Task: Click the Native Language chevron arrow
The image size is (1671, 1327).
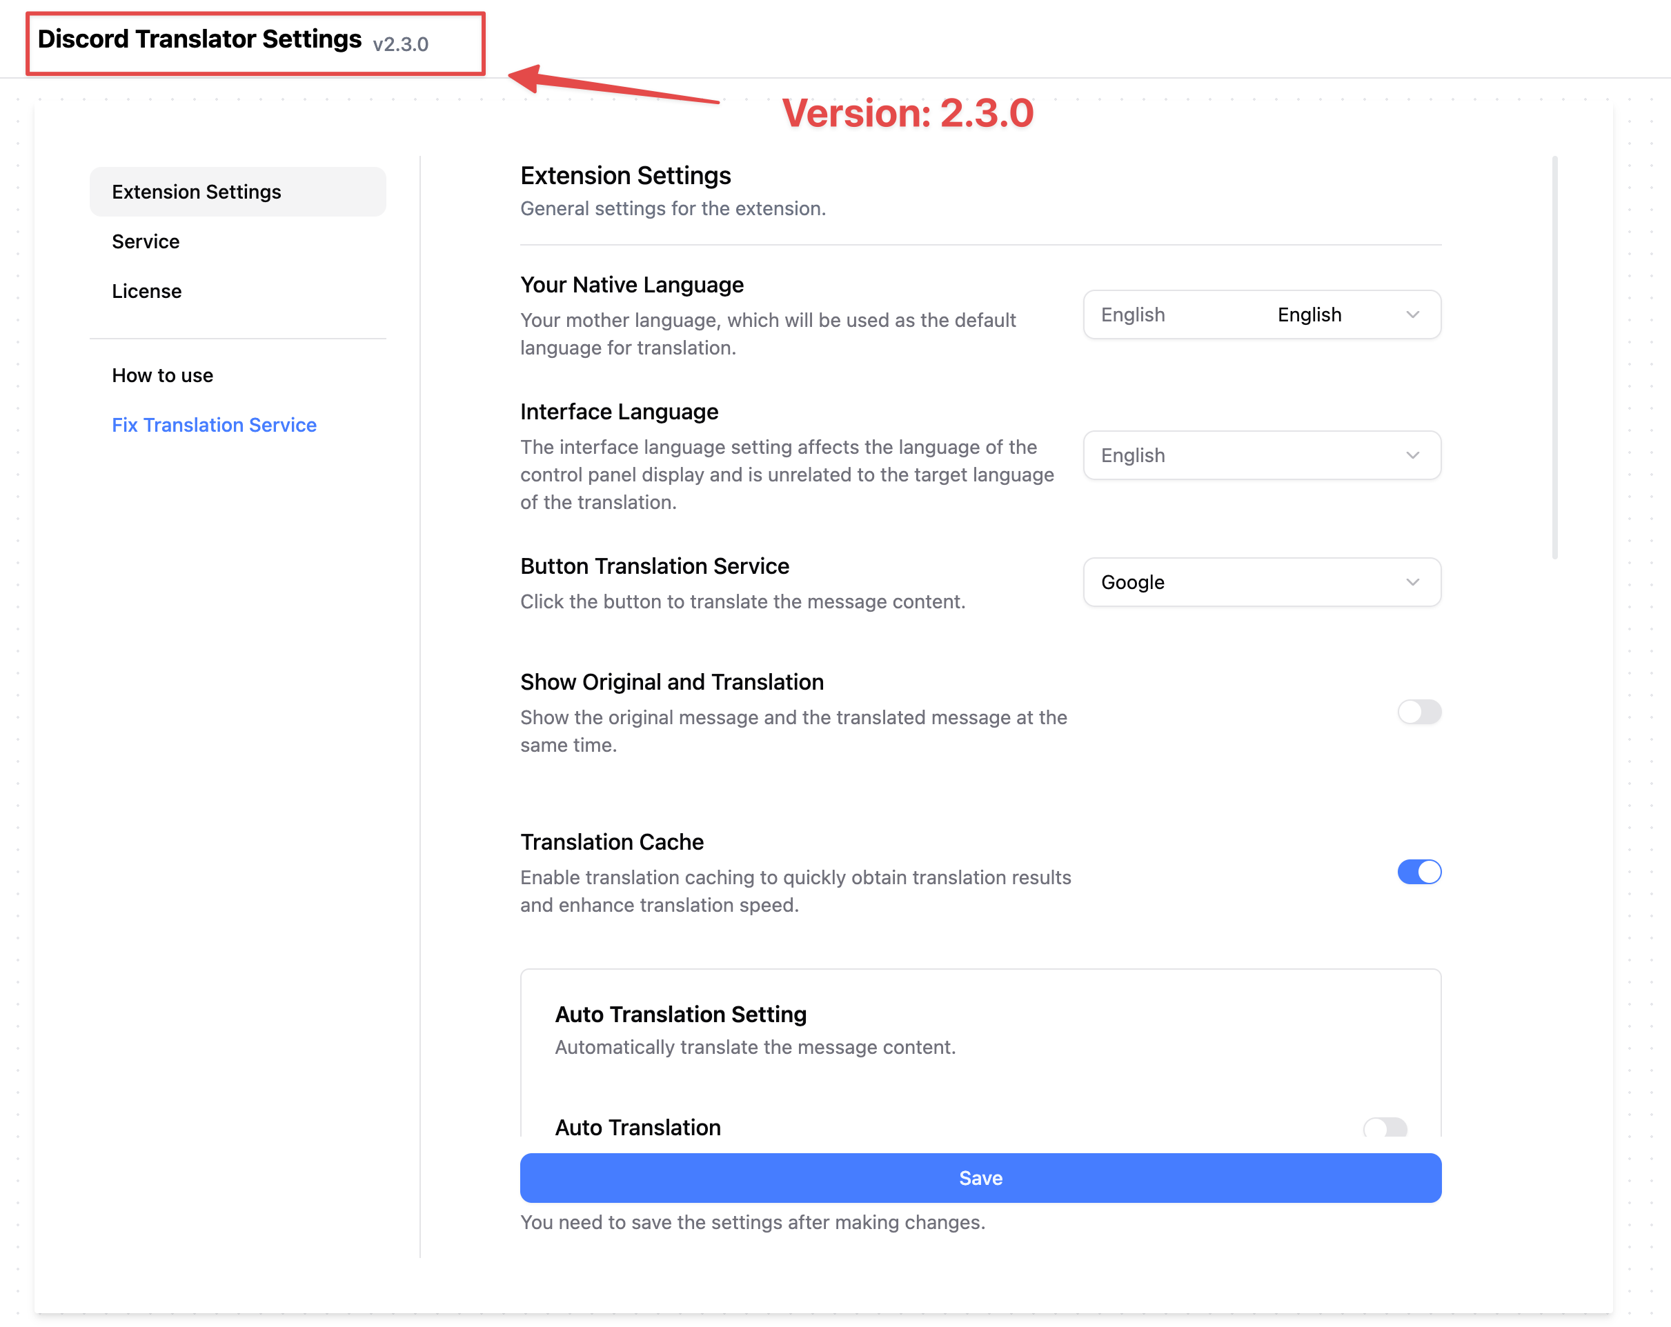Action: tap(1412, 315)
